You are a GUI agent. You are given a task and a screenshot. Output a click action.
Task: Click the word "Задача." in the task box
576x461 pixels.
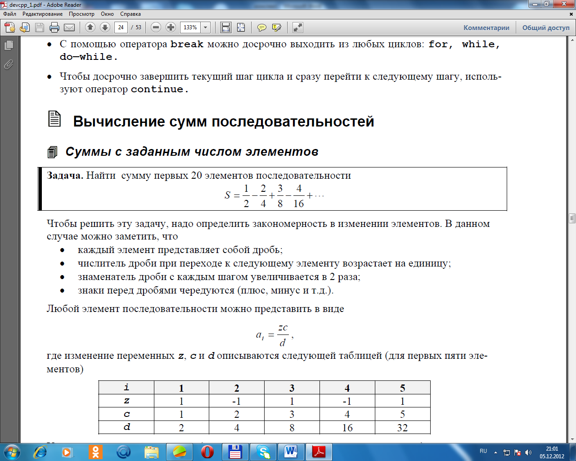point(65,176)
